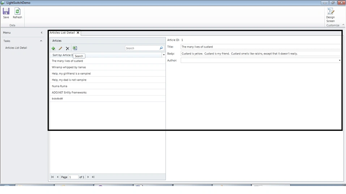Open the Author dropdown

339,60
